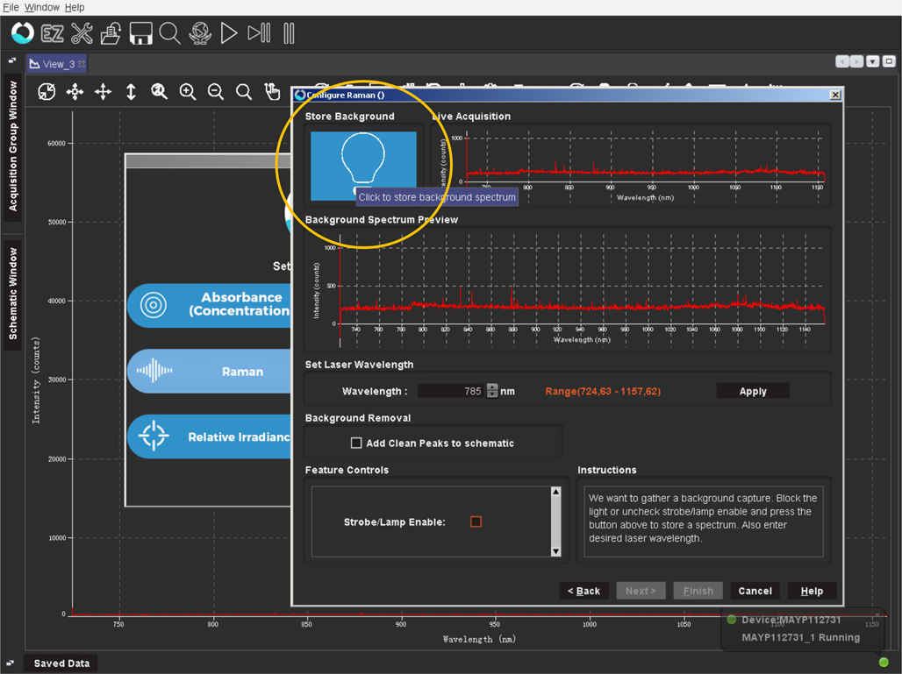The height and width of the screenshot is (674, 902).
Task: Click the Finish button
Action: tap(698, 591)
